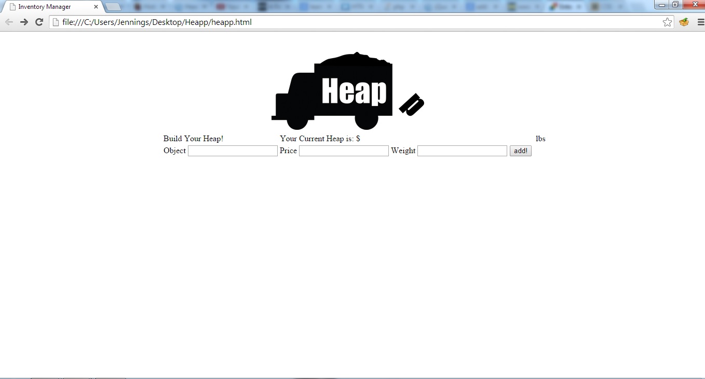Open a new tab button
This screenshot has height=379, width=705.
tap(114, 7)
